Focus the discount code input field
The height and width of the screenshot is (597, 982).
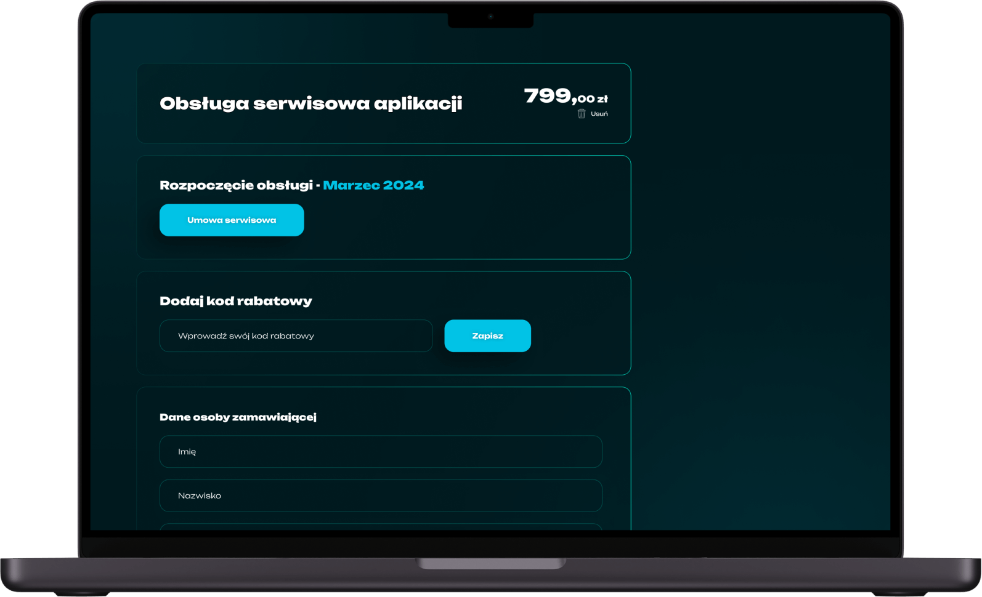[296, 336]
